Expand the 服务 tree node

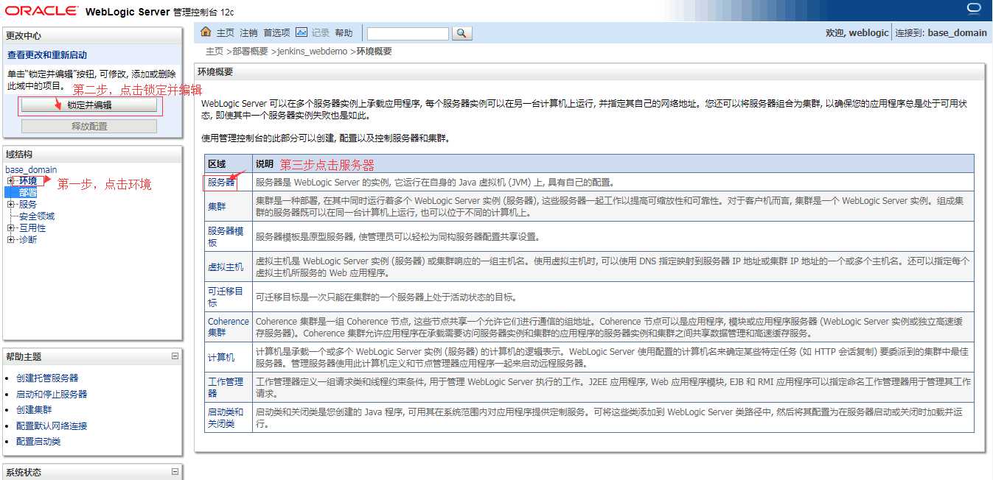point(10,204)
